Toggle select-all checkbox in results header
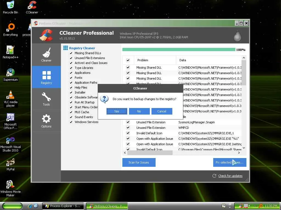Image resolution: width=281 pixels, height=210 pixels. pyautogui.click(x=128, y=60)
